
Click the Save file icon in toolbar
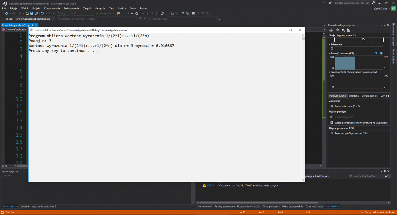[x=32, y=13]
